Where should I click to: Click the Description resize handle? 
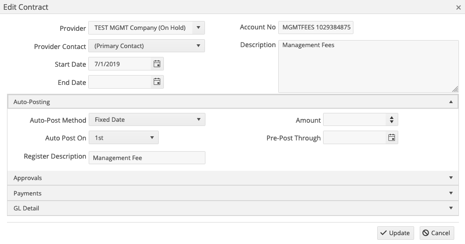pos(455,89)
